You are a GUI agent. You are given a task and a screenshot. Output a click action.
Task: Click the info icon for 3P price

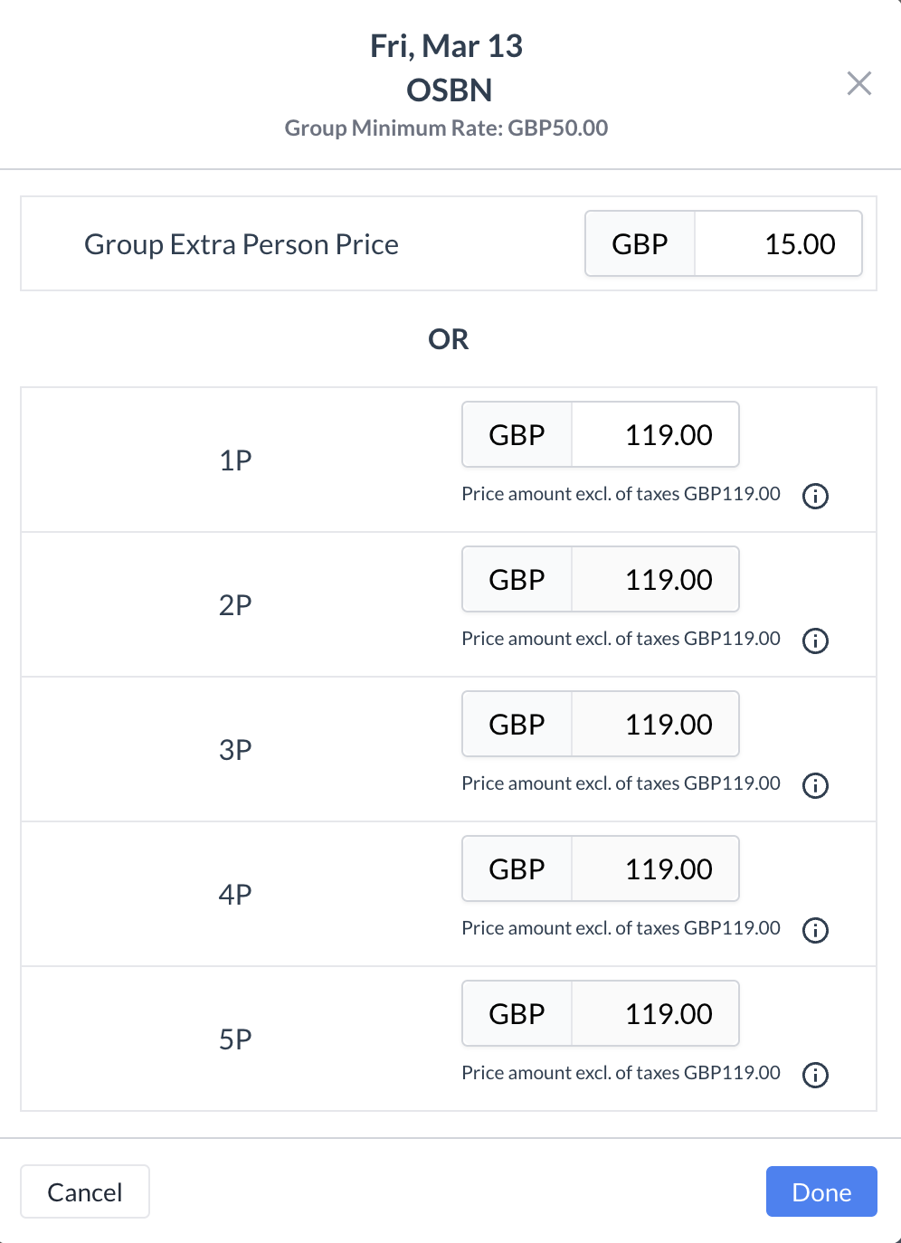815,785
